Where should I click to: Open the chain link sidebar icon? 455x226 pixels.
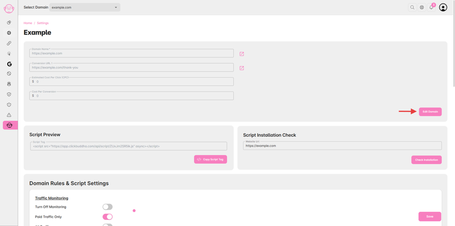click(9, 43)
